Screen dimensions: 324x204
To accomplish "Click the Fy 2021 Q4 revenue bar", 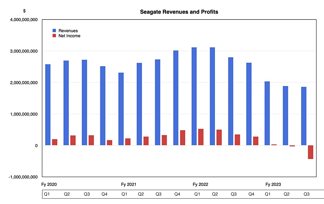I will (x=176, y=98).
